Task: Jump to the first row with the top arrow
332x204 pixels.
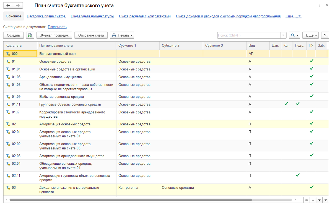Action: point(306,200)
